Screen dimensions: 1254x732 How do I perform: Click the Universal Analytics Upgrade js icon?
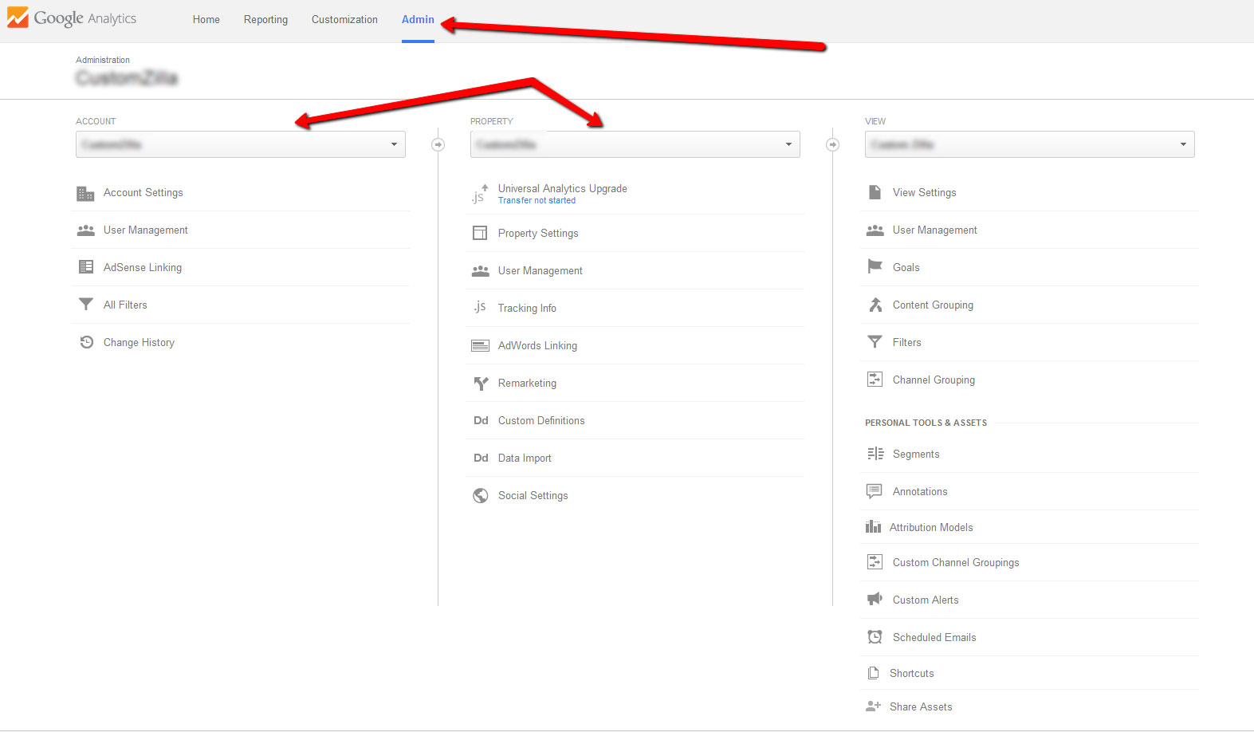480,194
